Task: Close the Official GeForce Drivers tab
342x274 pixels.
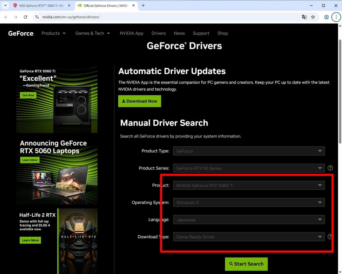Action: coord(133,5)
